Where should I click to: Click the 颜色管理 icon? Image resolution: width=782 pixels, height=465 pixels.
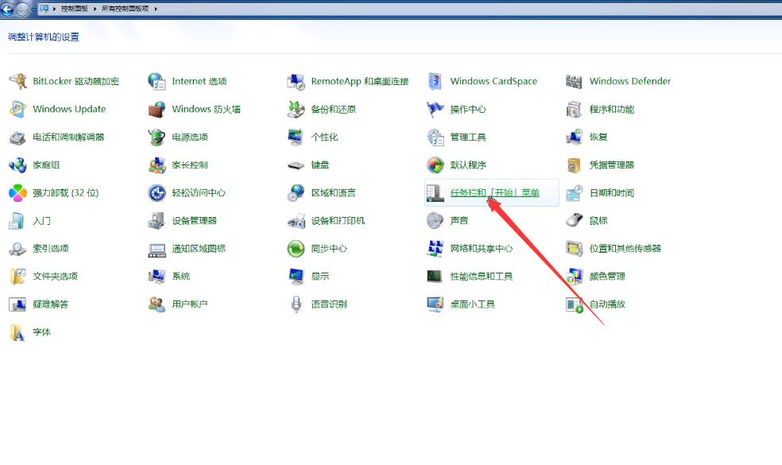click(x=574, y=277)
